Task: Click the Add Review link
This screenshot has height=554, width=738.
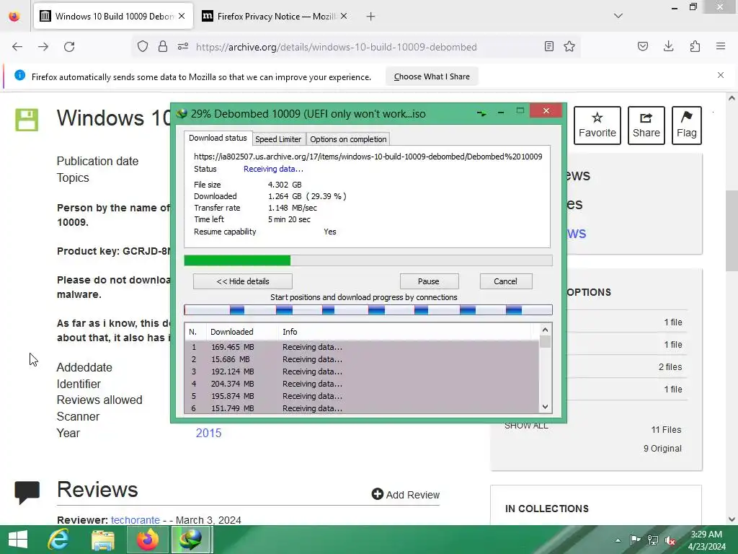Action: pos(406,494)
